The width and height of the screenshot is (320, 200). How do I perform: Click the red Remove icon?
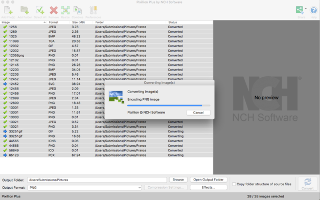click(x=54, y=10)
